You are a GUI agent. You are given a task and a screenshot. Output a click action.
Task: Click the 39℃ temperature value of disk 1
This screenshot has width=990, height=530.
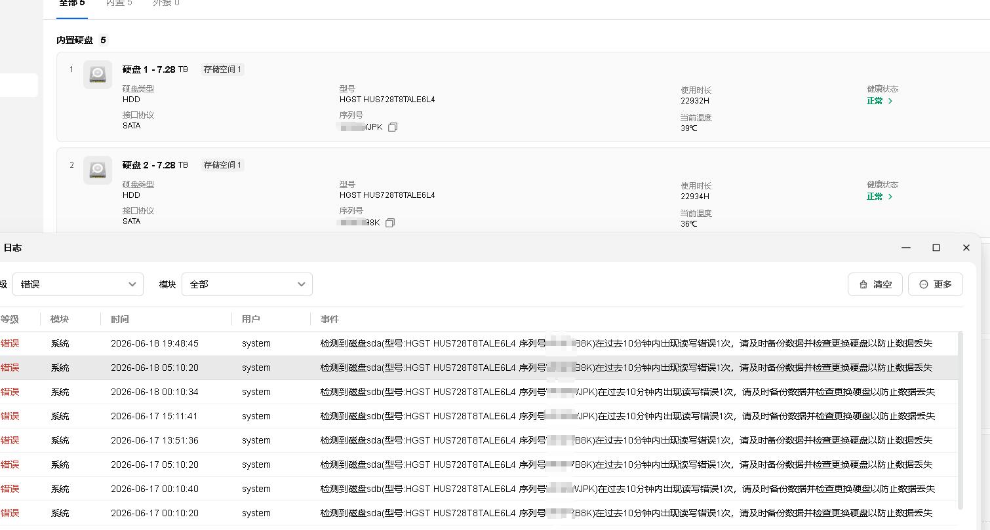pyautogui.click(x=689, y=128)
